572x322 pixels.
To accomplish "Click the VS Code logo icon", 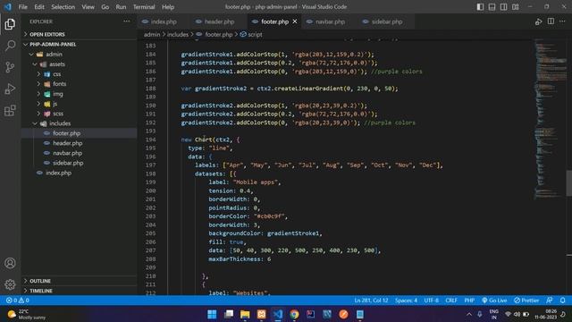I will click(x=8, y=6).
